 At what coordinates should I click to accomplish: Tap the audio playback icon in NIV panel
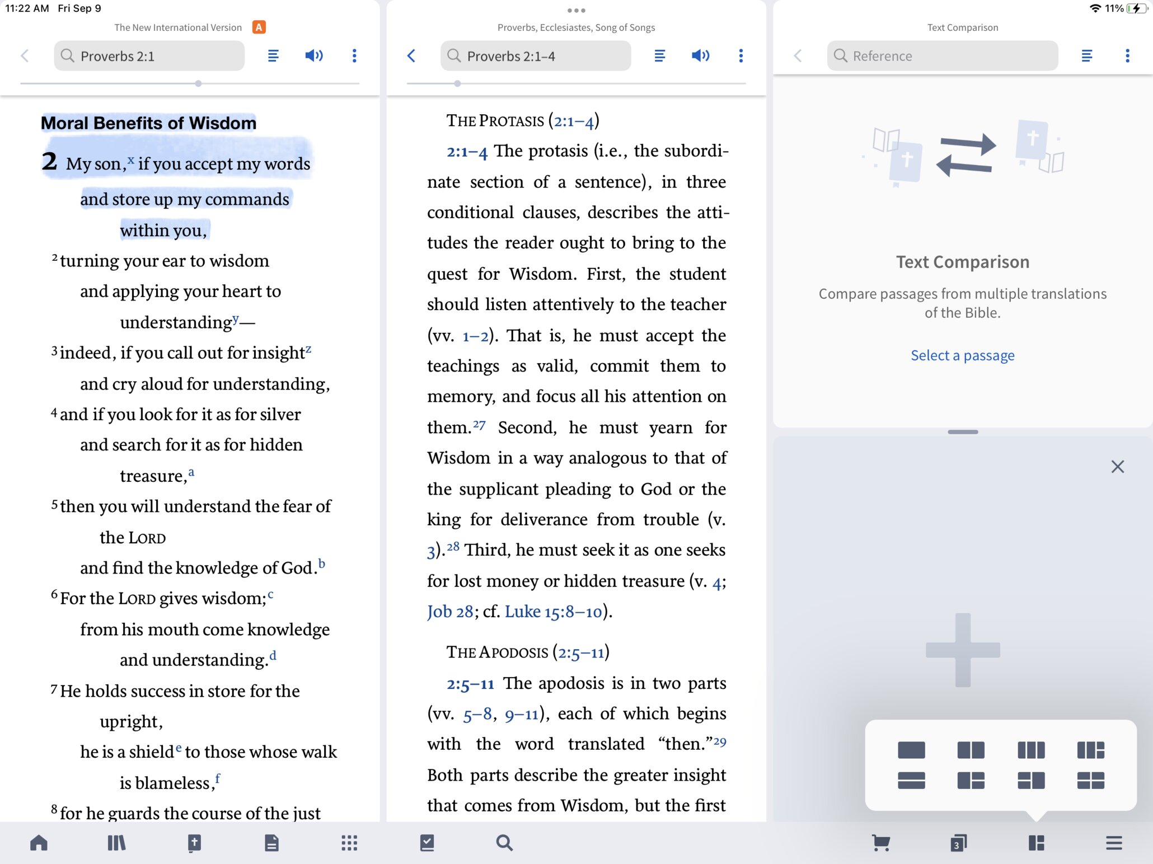[x=313, y=57]
